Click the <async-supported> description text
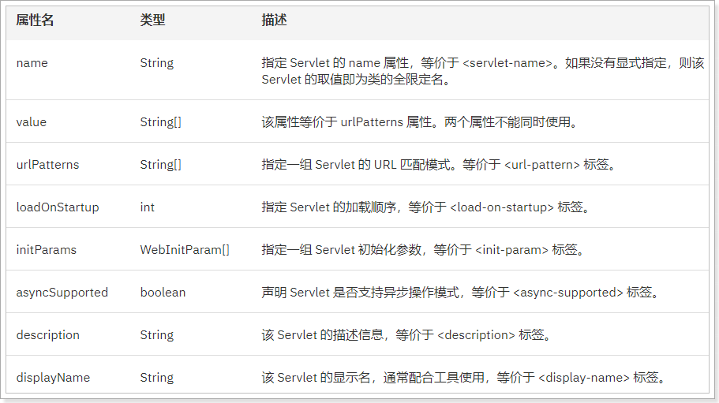Image resolution: width=719 pixels, height=403 pixels. point(568,292)
